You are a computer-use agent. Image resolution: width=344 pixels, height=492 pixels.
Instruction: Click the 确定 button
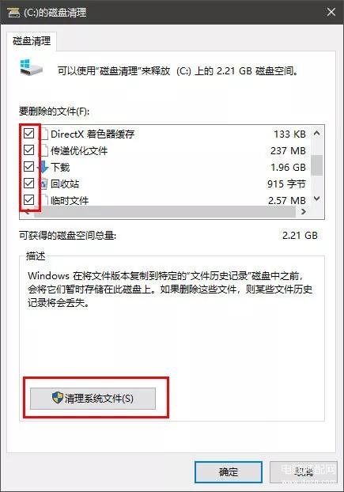tap(229, 472)
